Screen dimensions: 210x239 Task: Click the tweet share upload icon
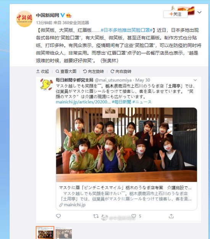click(171, 216)
